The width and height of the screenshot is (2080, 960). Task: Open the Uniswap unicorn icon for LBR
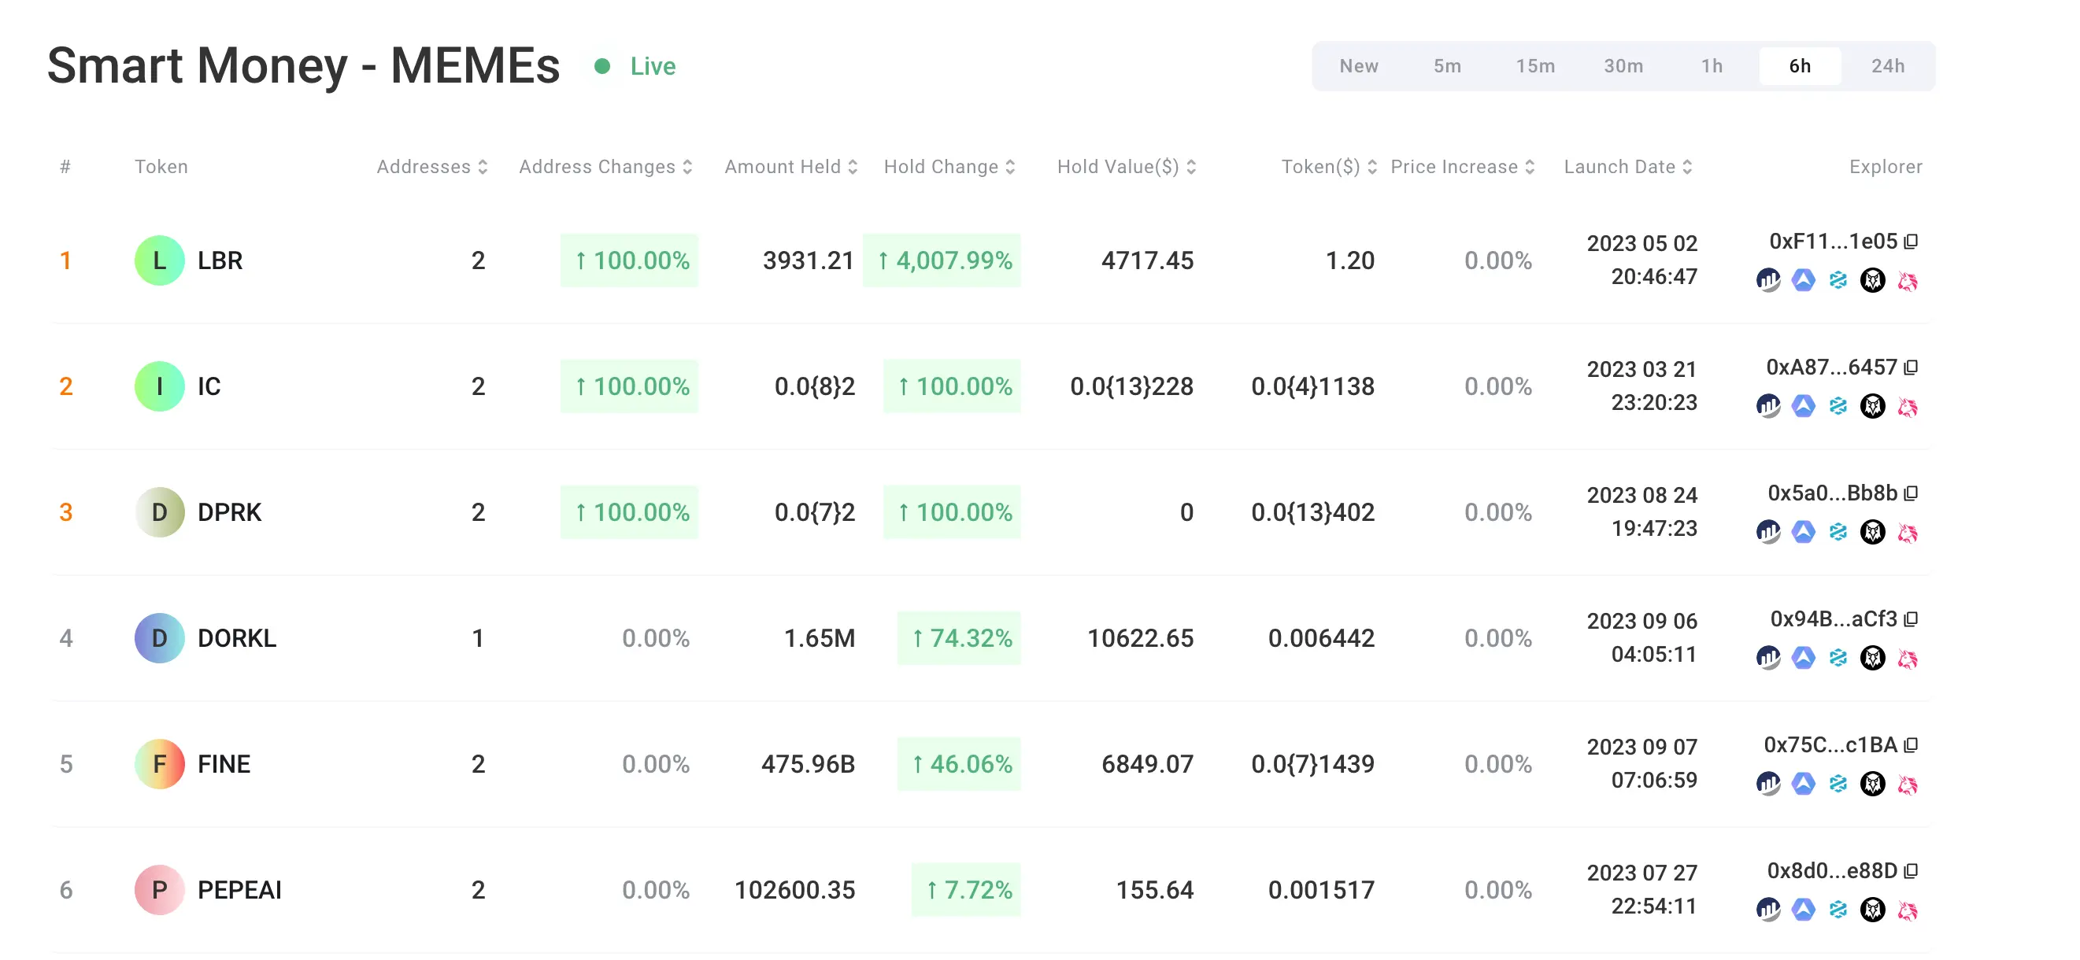[x=1908, y=281]
